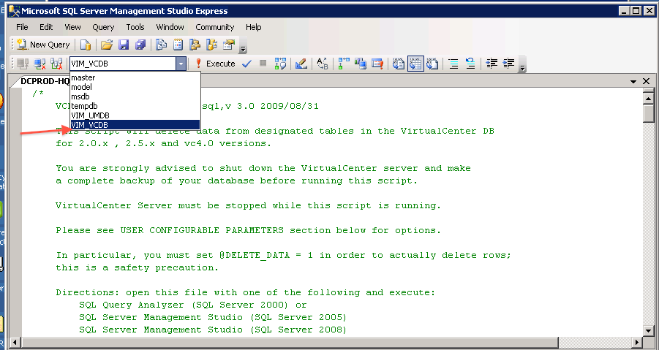Uncomment the selected lines icon
Viewport: 659px width, 350px height.
[x=470, y=64]
